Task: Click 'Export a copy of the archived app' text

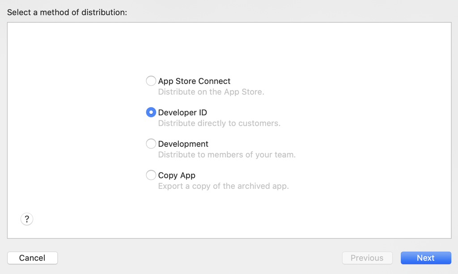Action: 224,186
